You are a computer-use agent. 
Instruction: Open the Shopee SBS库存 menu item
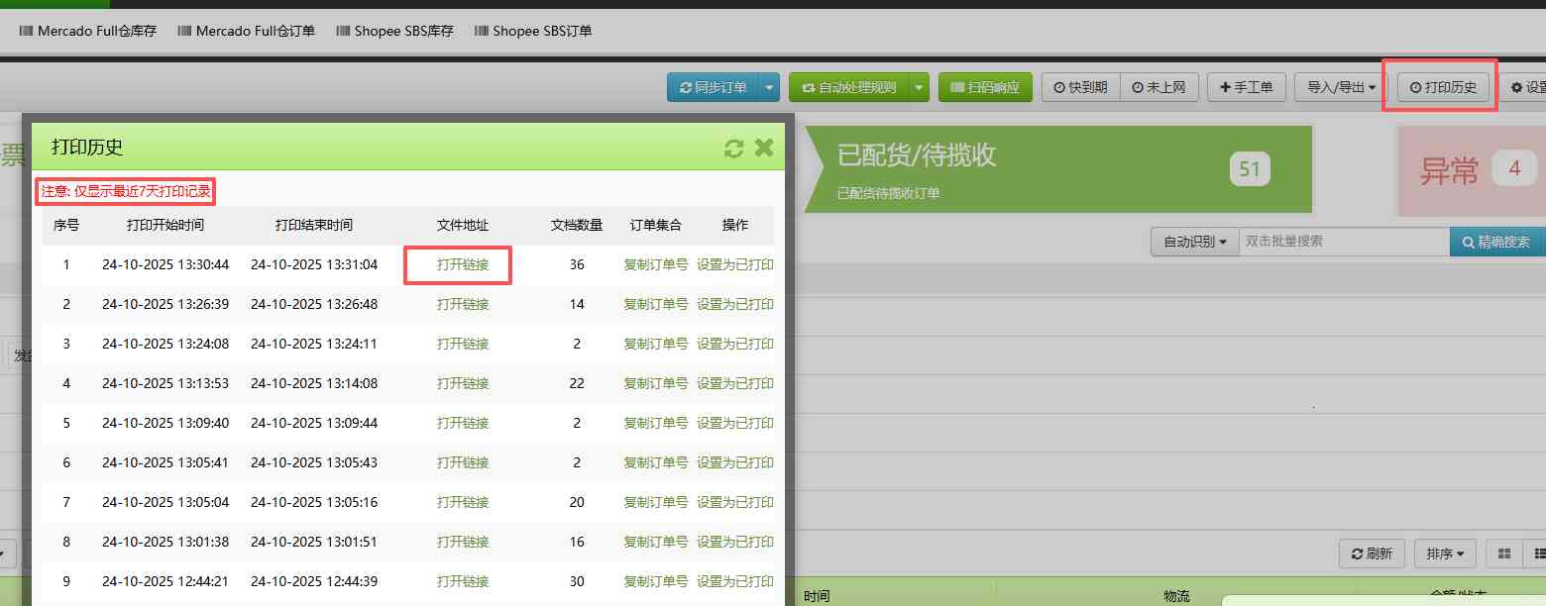point(394,31)
